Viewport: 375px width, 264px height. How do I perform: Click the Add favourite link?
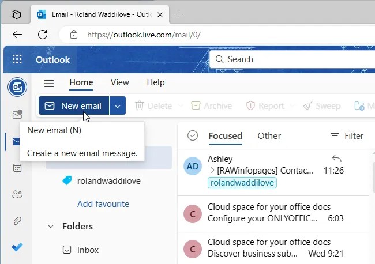point(103,204)
